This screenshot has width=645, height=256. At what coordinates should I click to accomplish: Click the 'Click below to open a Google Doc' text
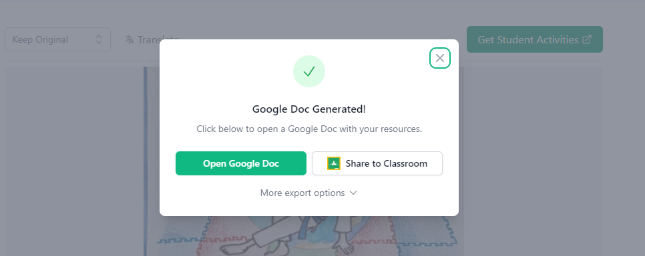click(x=309, y=129)
